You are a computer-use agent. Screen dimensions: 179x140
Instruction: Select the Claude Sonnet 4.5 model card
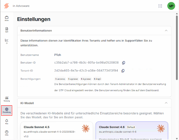pyautogui.click(x=57, y=131)
